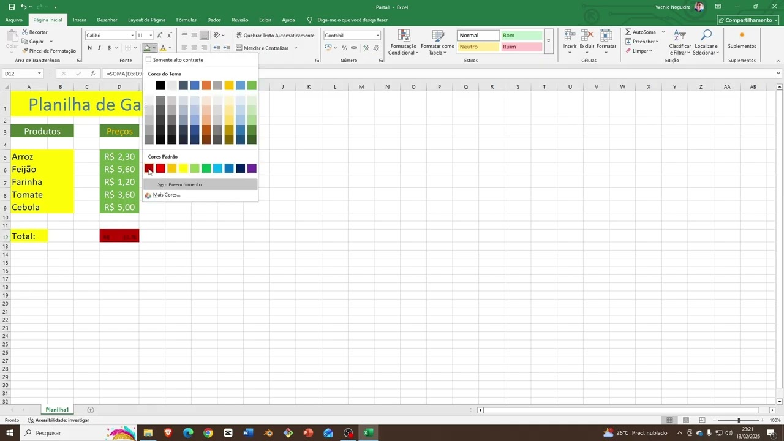Check the Somente alto contraste checkbox
The height and width of the screenshot is (441, 784).
[148, 60]
